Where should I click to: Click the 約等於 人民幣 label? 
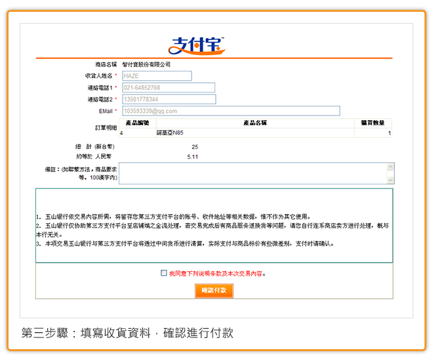click(94, 156)
